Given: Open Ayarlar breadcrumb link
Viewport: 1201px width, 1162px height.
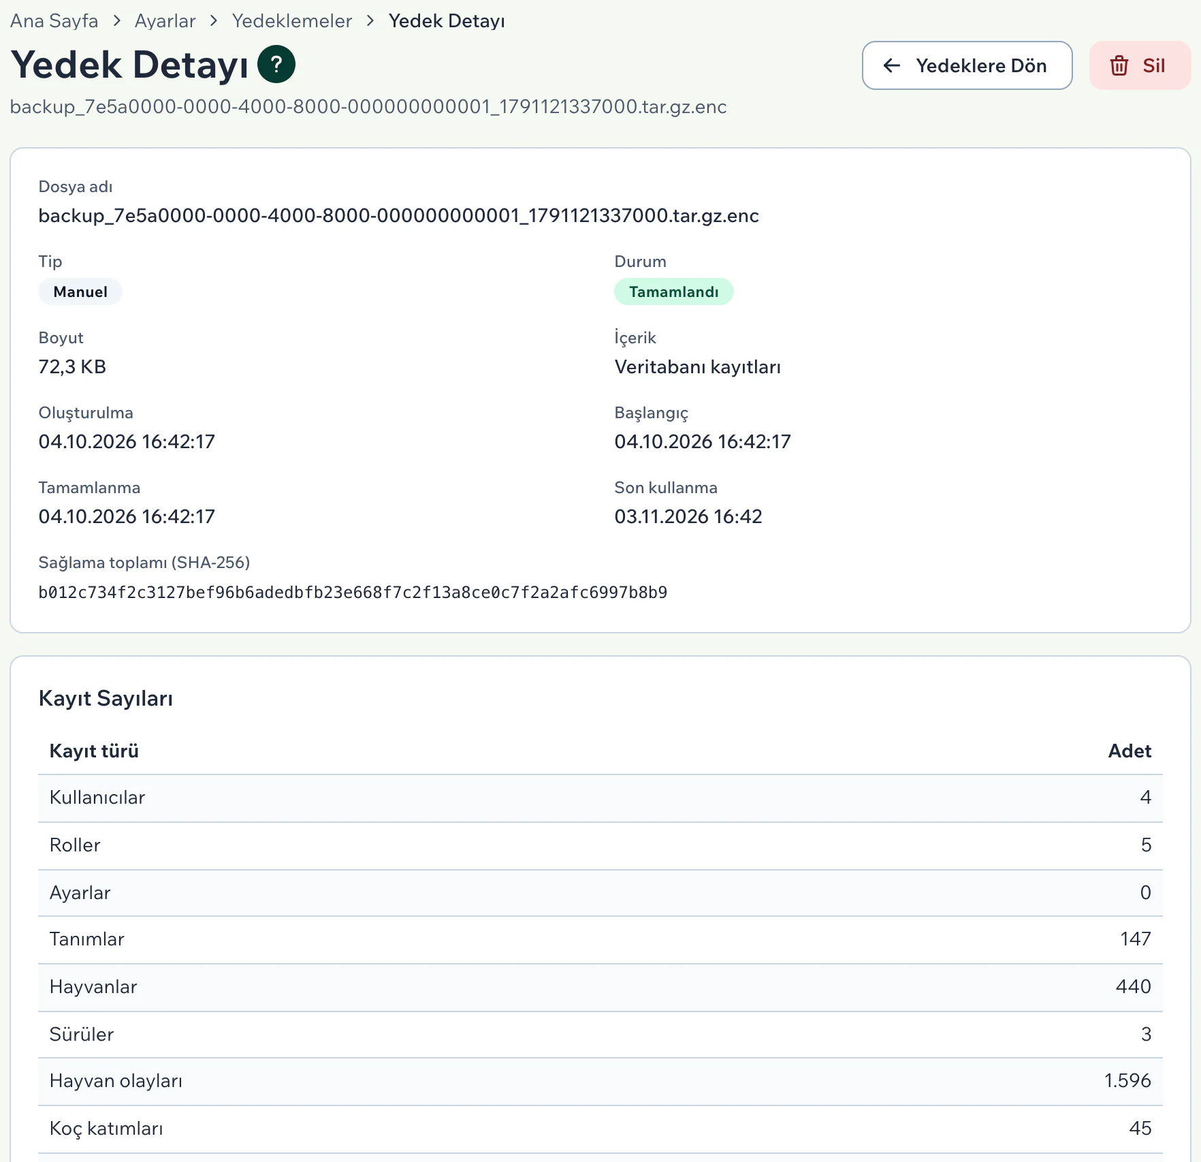Looking at the screenshot, I should [x=165, y=21].
